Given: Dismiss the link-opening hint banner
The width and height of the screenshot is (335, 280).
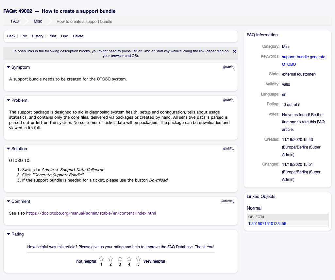Looking at the screenshot, I should [x=234, y=52].
